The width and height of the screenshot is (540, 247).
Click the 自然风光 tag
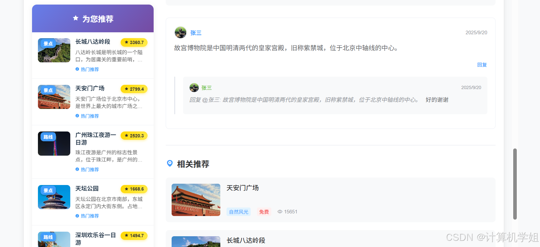click(x=239, y=212)
